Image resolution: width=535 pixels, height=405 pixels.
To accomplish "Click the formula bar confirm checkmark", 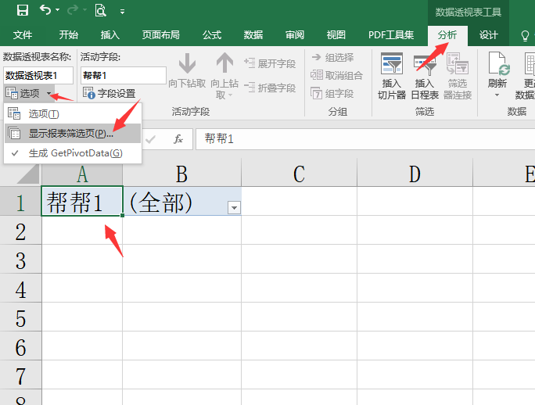I will click(x=150, y=139).
